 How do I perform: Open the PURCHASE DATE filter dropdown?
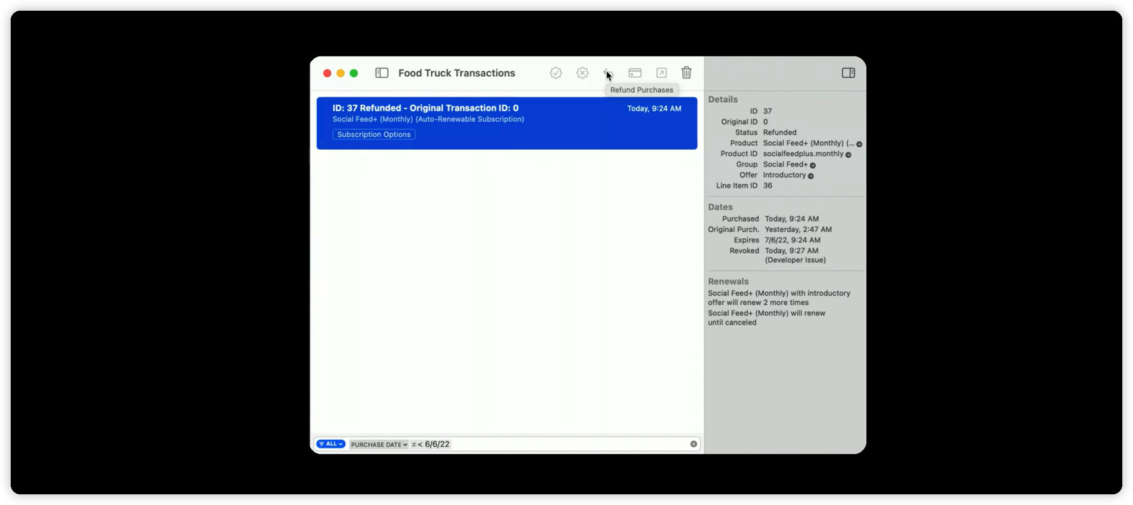[378, 444]
